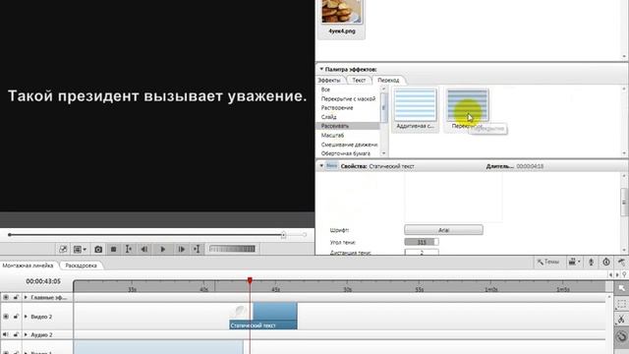Toggle visibility of Главные эф... track

[x=6, y=297]
